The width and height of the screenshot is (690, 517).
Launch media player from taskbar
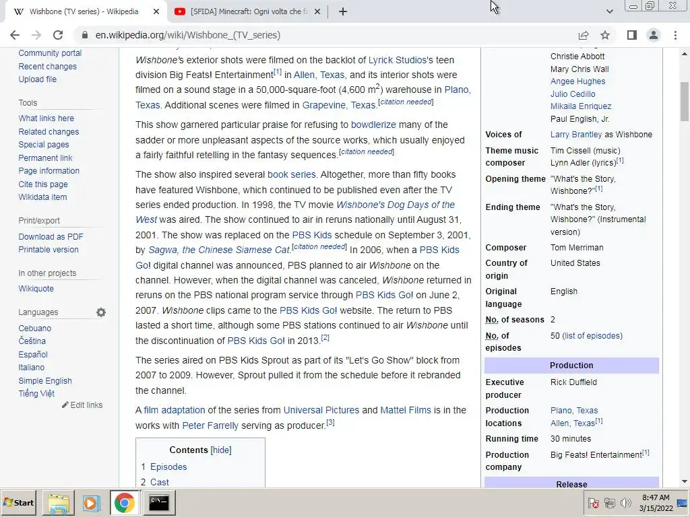[91, 502]
